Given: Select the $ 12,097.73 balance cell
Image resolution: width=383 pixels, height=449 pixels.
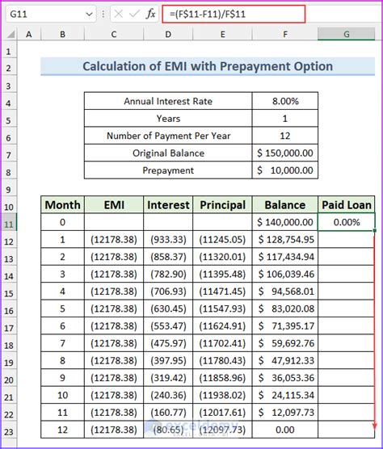Looking at the screenshot, I should click(x=285, y=413).
